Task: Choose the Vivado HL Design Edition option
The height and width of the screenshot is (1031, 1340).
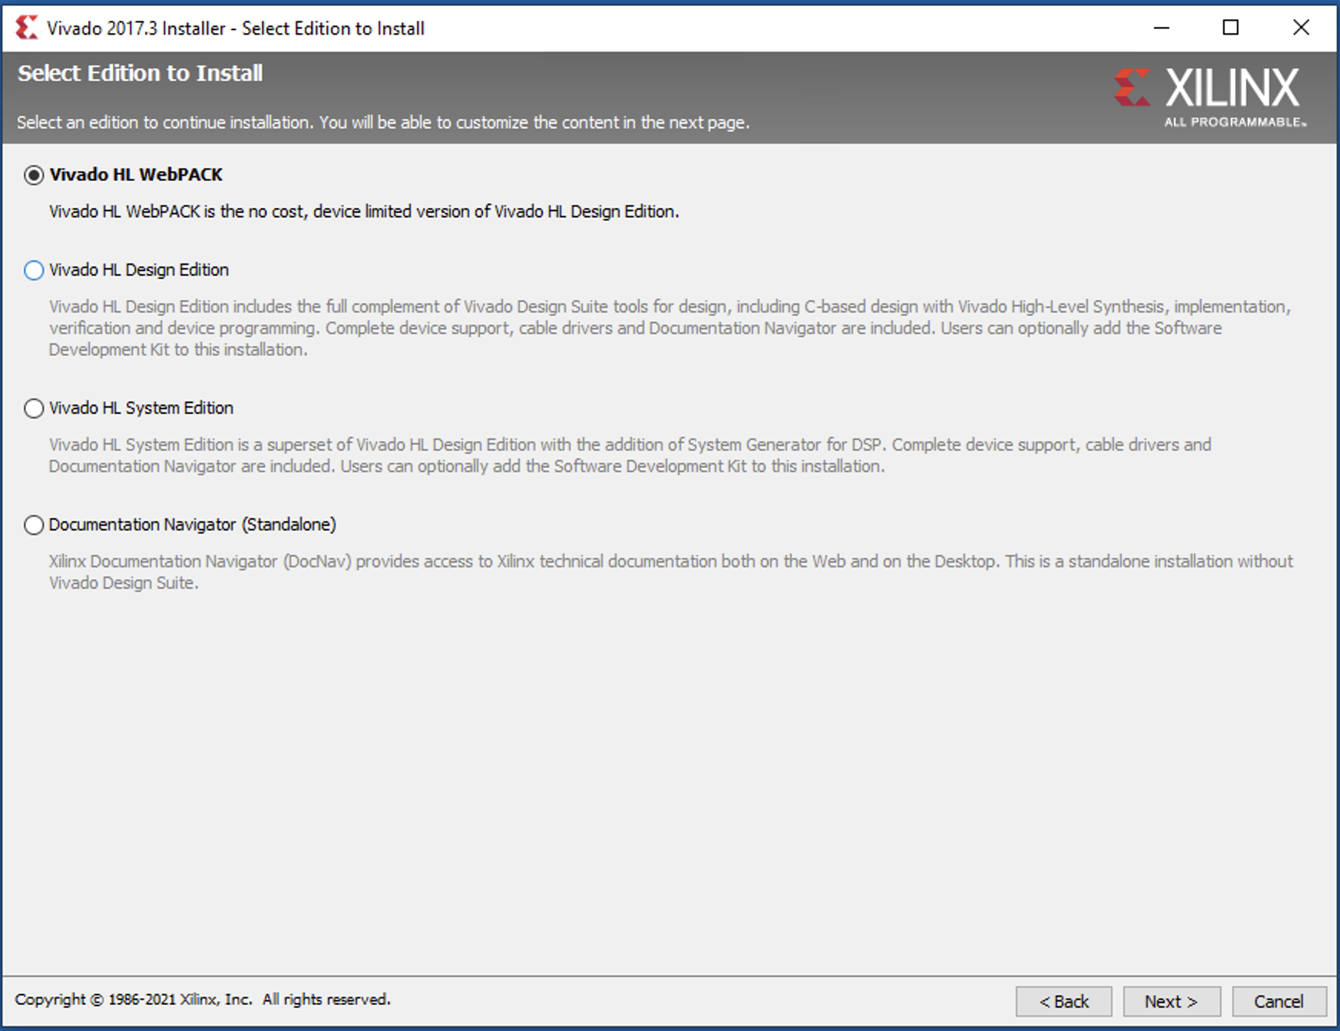Action: click(x=34, y=270)
